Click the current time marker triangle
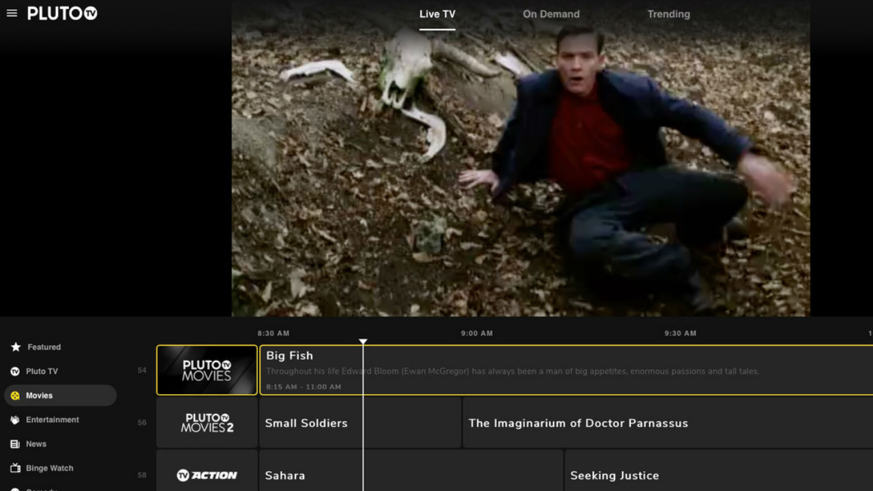 pos(363,342)
